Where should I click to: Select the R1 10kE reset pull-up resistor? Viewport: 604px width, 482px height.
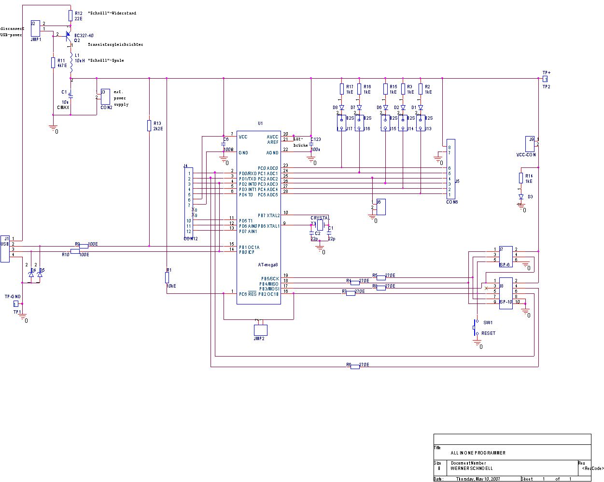click(x=167, y=277)
